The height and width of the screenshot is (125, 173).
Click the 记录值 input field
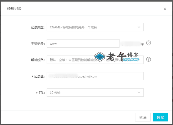(x=95, y=76)
